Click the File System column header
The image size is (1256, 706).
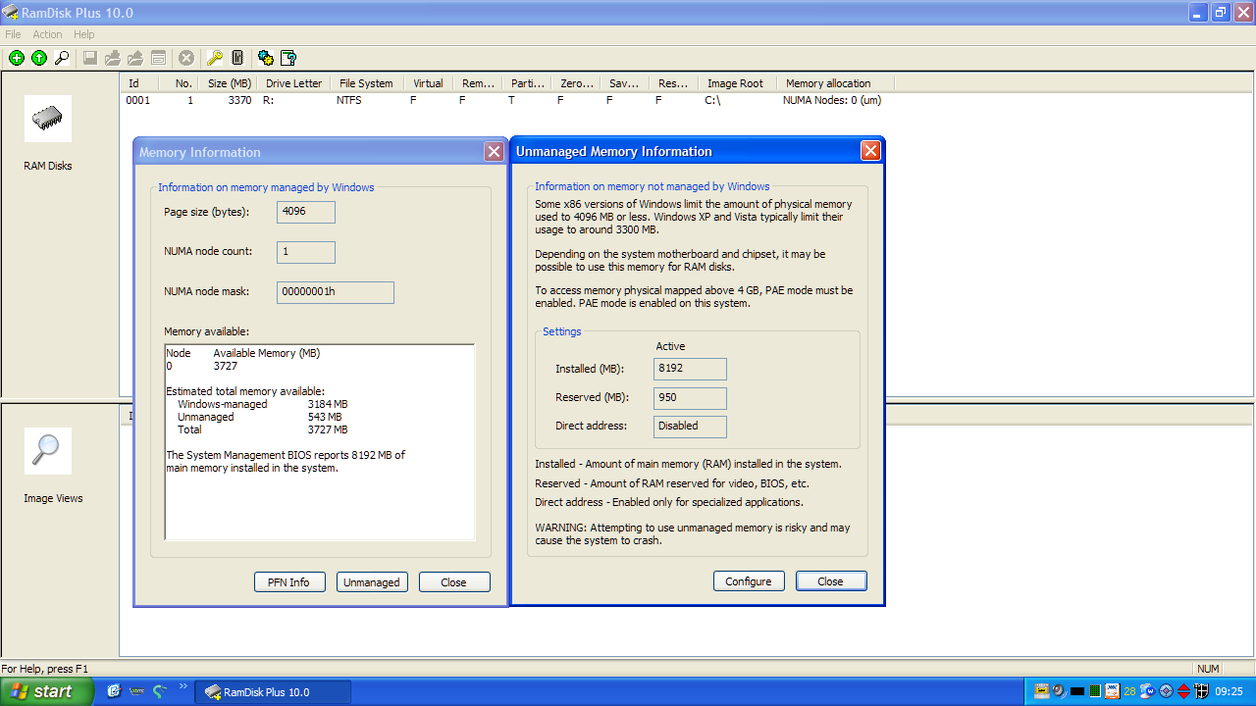[x=366, y=83]
